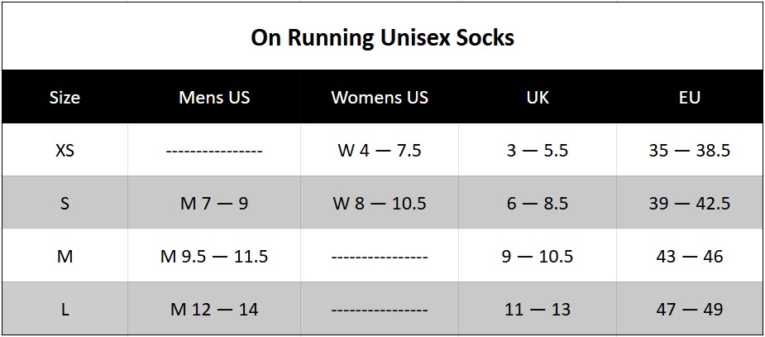
Task: Select the 'M 9.5 — 11.5' cell
Action: pyautogui.click(x=214, y=257)
